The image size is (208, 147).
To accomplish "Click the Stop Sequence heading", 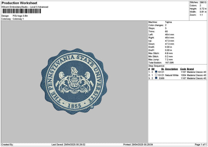I will (157, 66).
